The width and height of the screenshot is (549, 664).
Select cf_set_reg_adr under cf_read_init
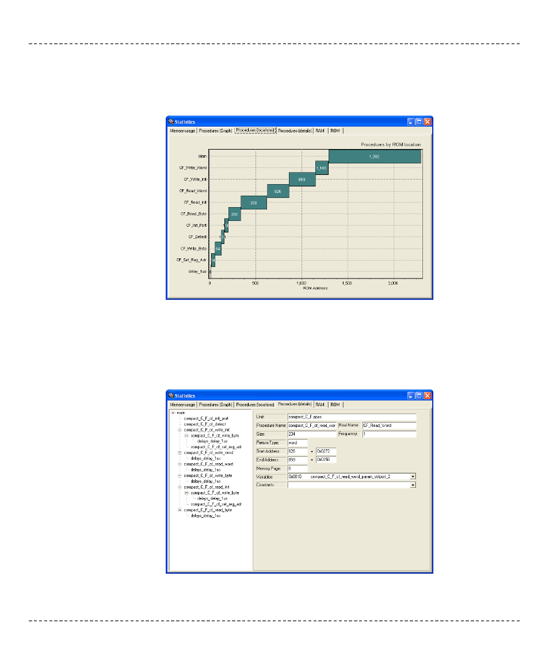(x=216, y=505)
